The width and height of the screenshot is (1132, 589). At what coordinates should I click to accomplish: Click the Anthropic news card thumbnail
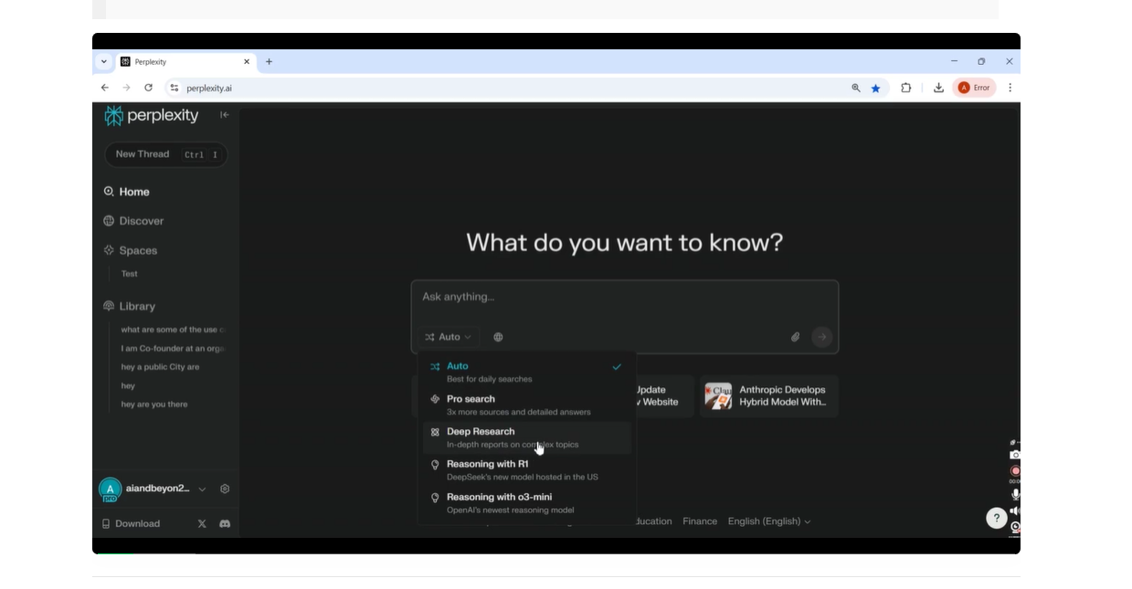tap(719, 396)
